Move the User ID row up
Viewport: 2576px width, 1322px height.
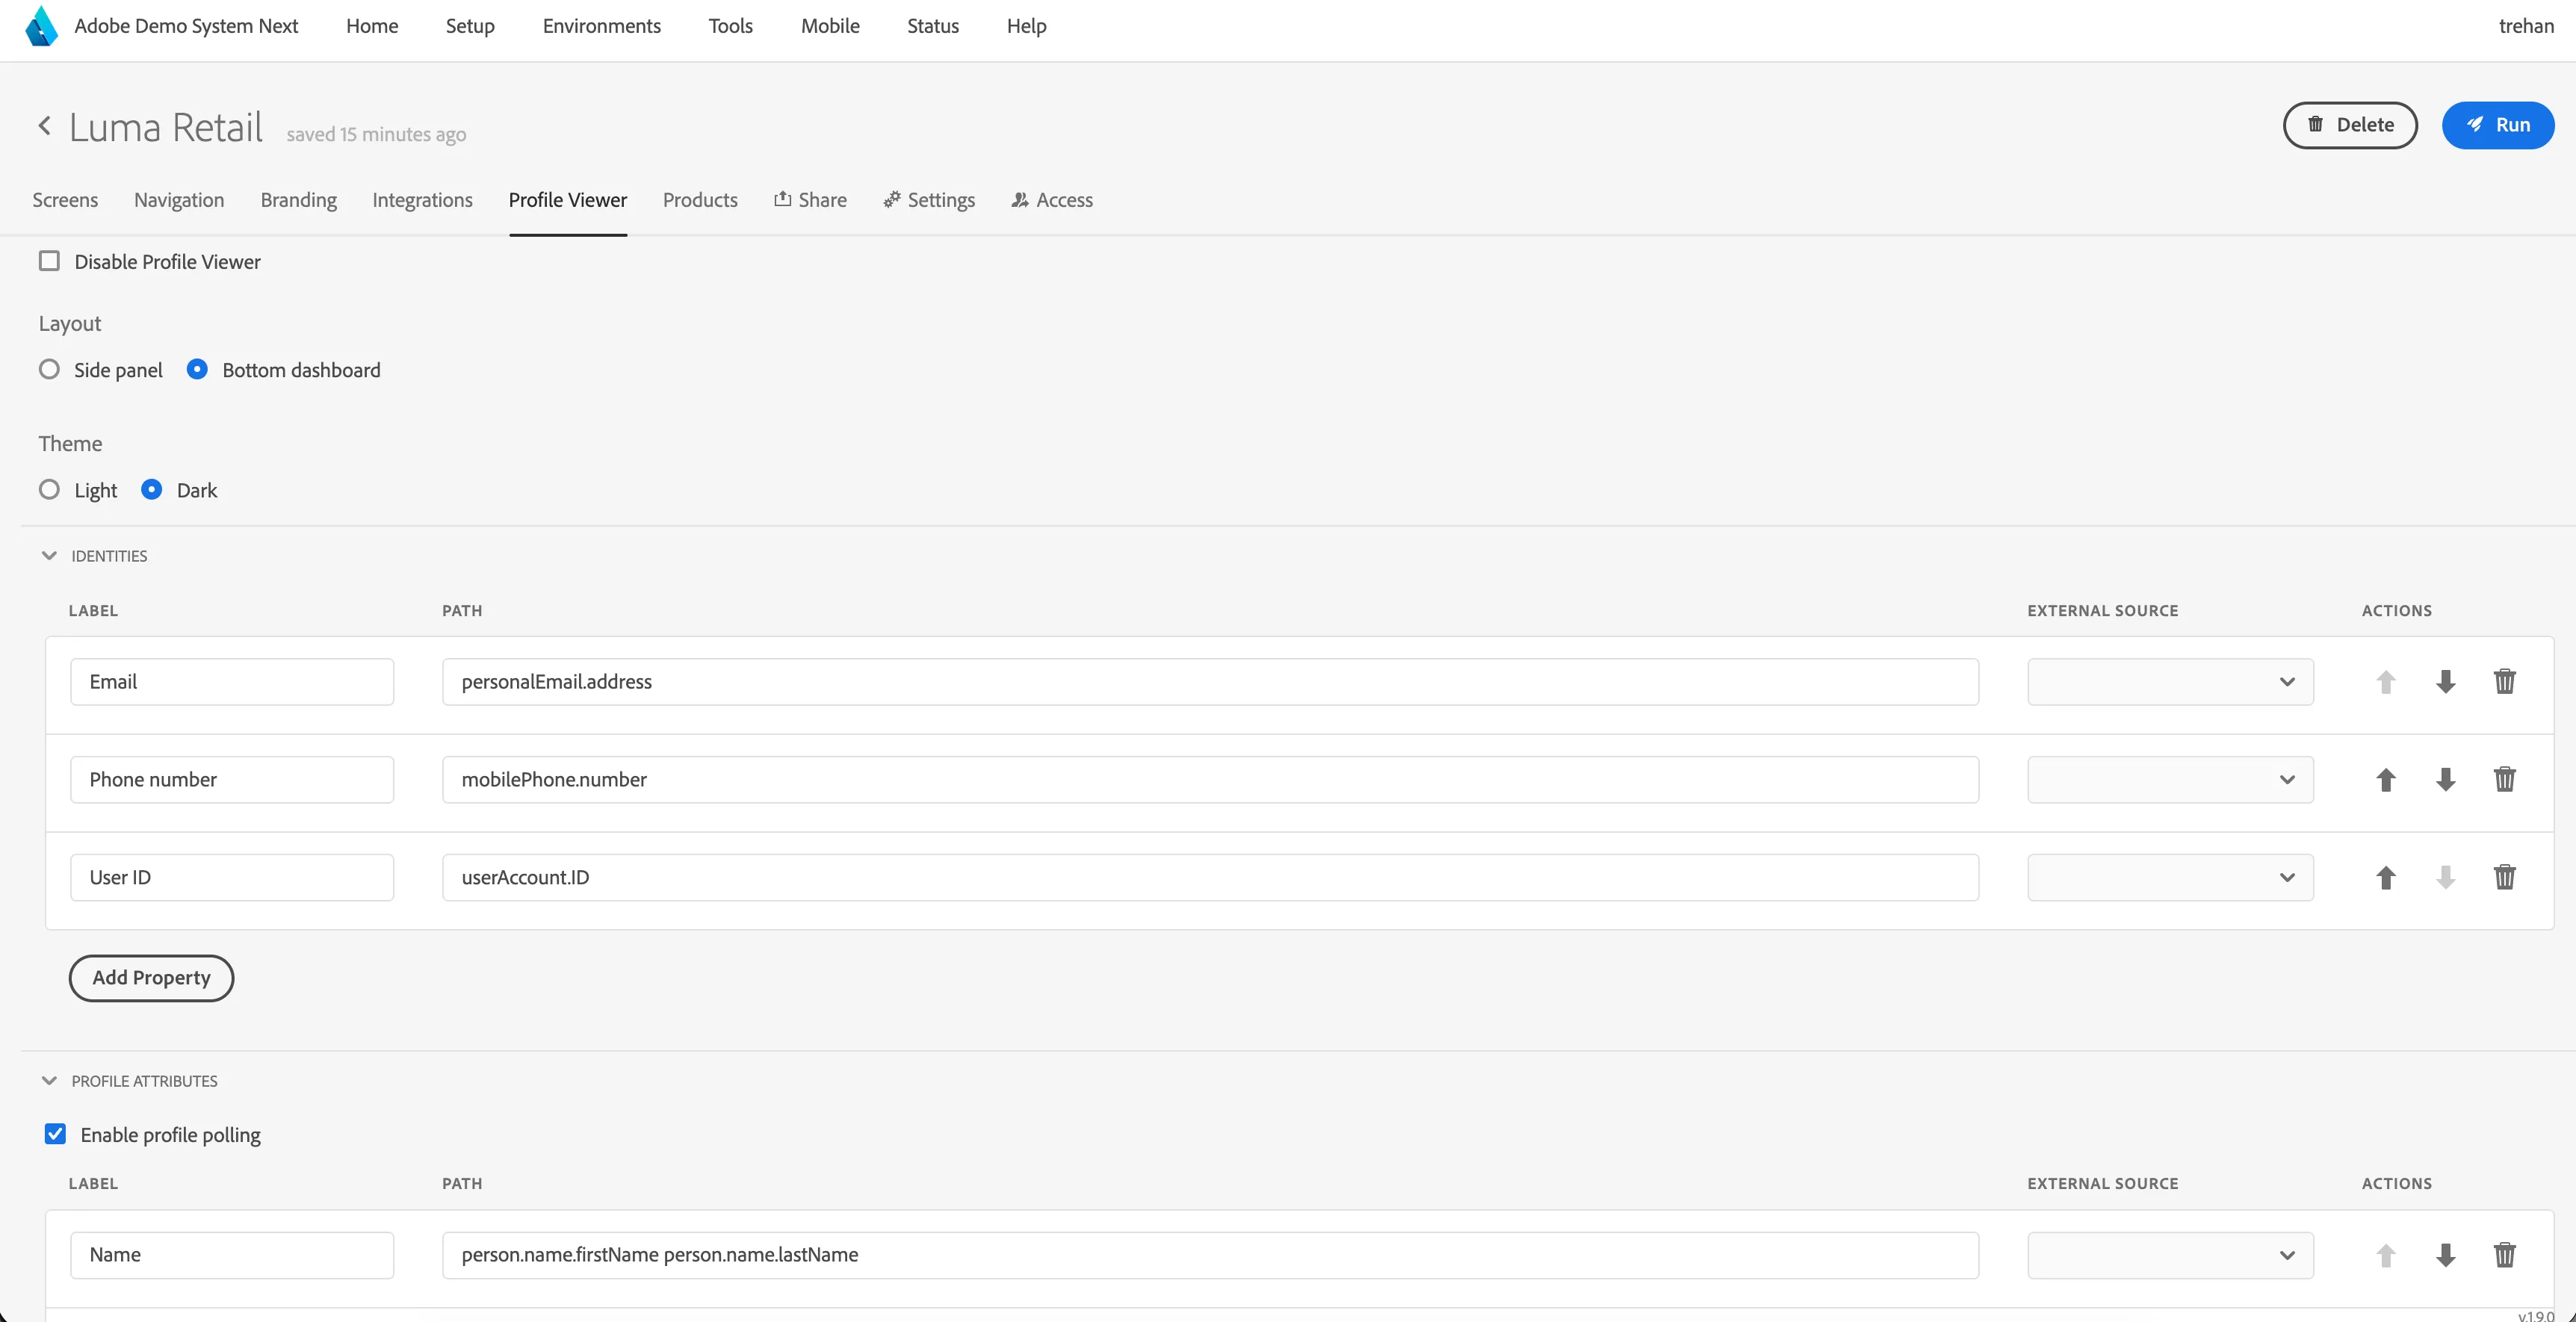point(2386,878)
